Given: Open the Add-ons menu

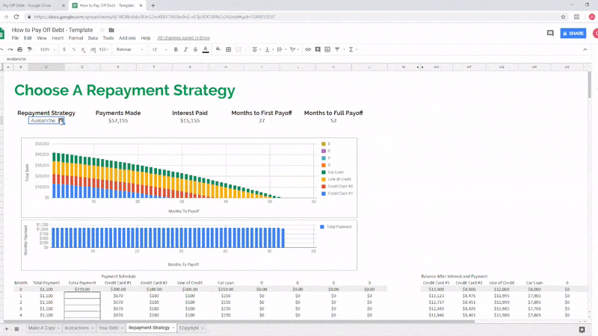Looking at the screenshot, I should tap(127, 38).
